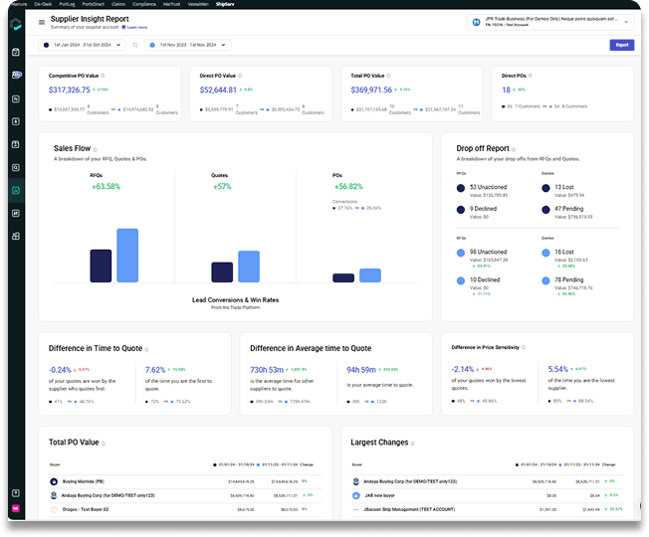
Task: Click the Export button
Action: click(x=622, y=45)
